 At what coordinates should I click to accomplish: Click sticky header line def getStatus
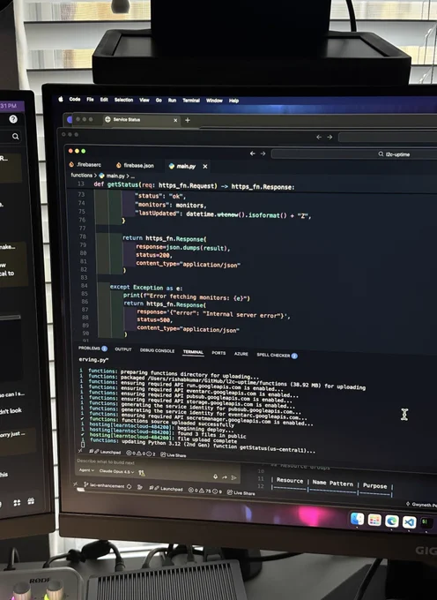point(194,186)
